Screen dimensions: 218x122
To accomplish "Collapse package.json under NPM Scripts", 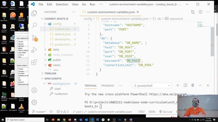I will click(x=44, y=84).
